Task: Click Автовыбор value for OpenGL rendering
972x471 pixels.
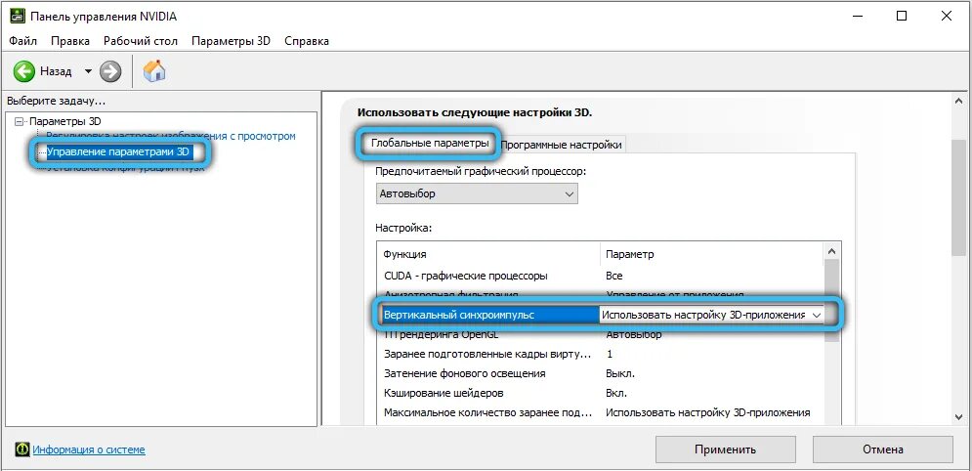Action: (634, 334)
